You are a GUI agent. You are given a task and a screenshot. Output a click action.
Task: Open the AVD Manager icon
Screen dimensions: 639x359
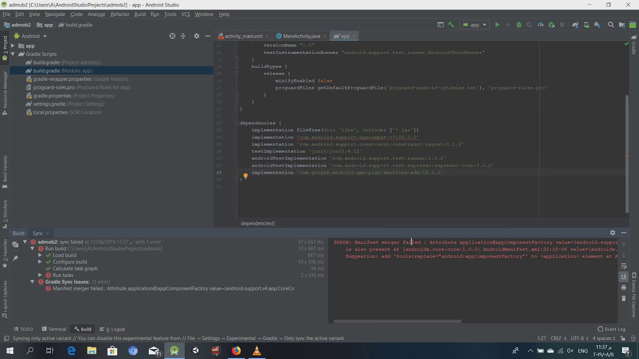click(587, 25)
